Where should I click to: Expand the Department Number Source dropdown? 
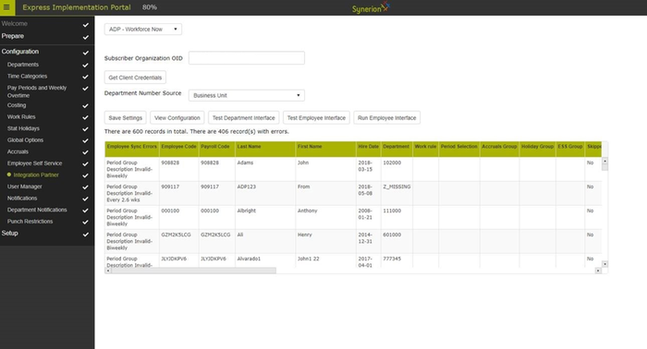(x=247, y=95)
